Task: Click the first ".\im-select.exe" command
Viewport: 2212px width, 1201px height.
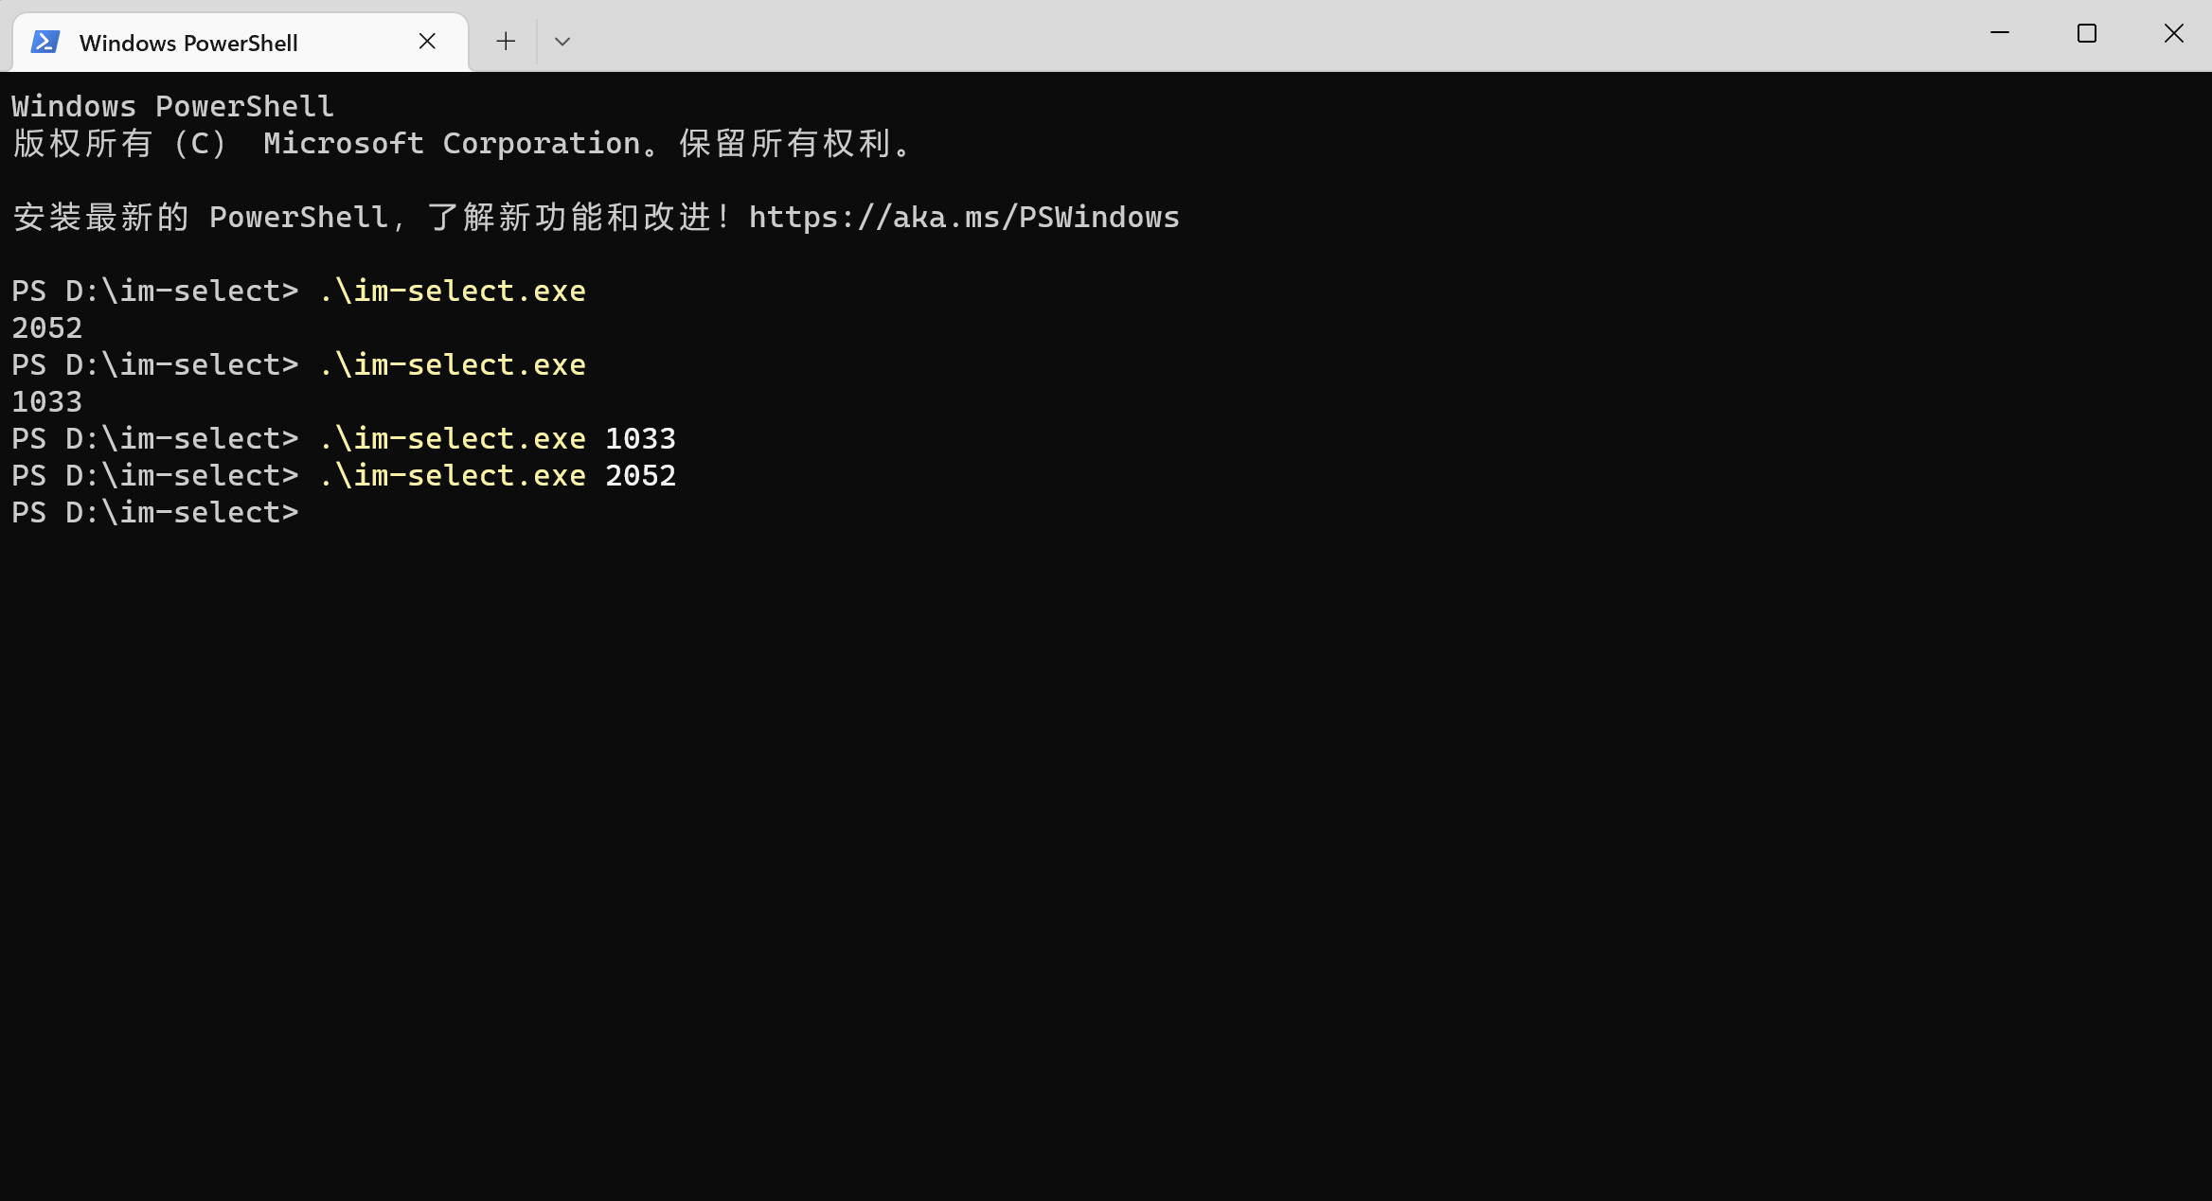Action: (x=452, y=290)
